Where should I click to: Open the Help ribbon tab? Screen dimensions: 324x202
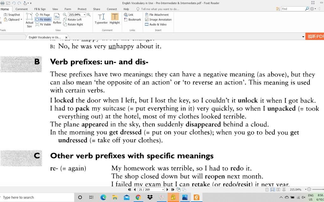tap(126, 9)
